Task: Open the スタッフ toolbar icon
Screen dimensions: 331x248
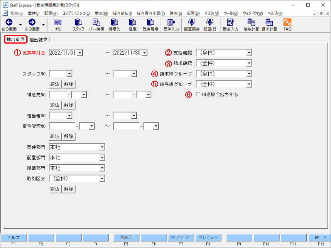Action: tap(78, 25)
